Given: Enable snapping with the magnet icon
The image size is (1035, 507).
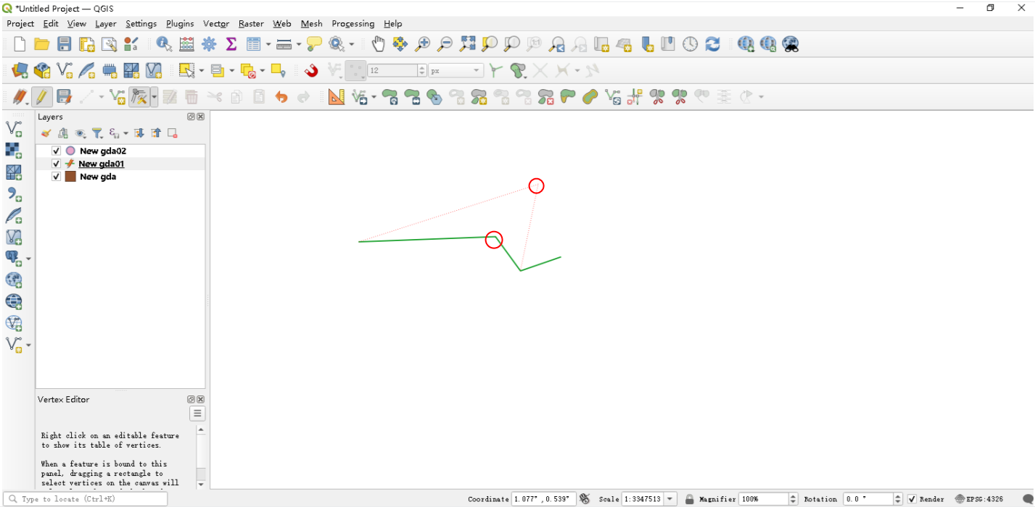Looking at the screenshot, I should pos(312,70).
